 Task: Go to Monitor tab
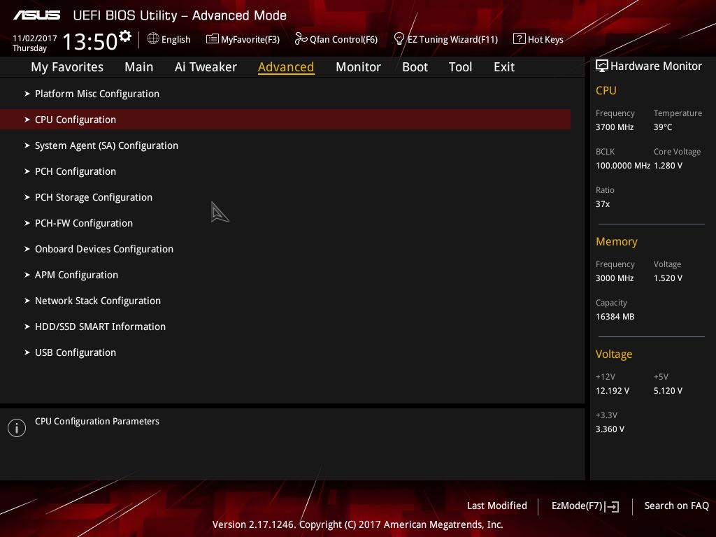point(358,67)
